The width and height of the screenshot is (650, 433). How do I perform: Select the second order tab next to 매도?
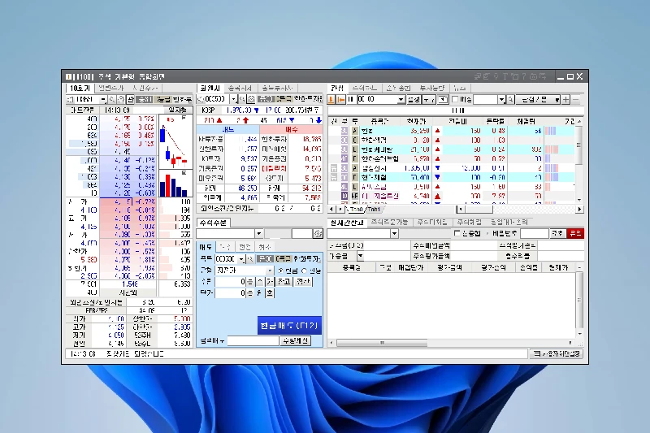[x=225, y=247]
